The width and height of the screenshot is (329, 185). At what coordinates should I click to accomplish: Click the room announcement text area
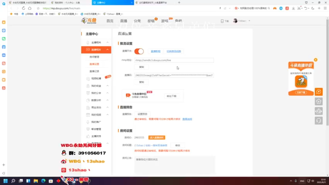[x=174, y=165]
